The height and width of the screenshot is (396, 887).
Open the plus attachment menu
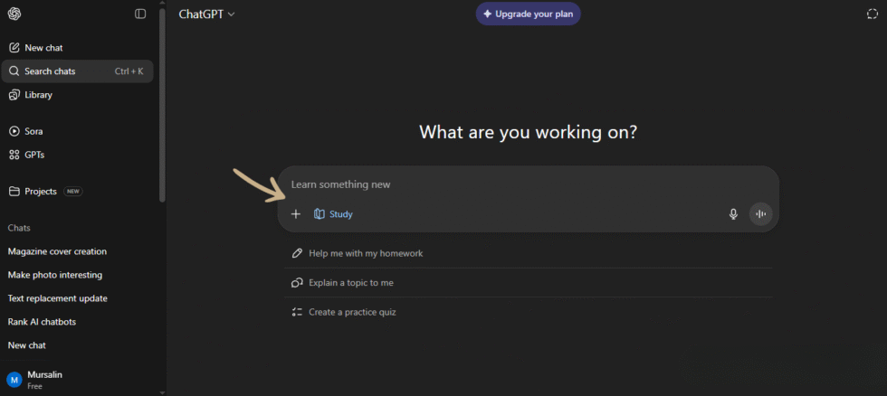point(295,214)
